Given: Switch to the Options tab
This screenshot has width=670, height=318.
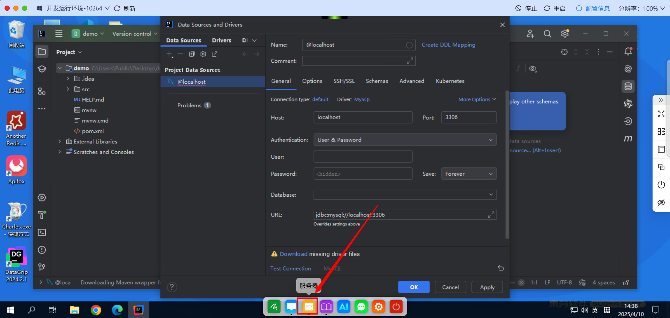Looking at the screenshot, I should tap(312, 81).
